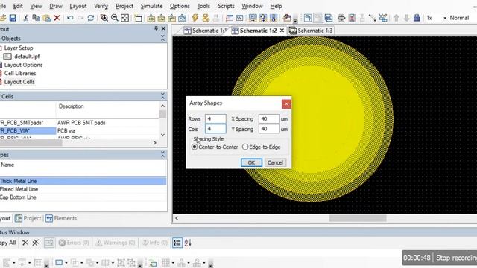This screenshot has width=477, height=268.
Task: Click the cells list scroll down arrow
Action: coord(162,135)
